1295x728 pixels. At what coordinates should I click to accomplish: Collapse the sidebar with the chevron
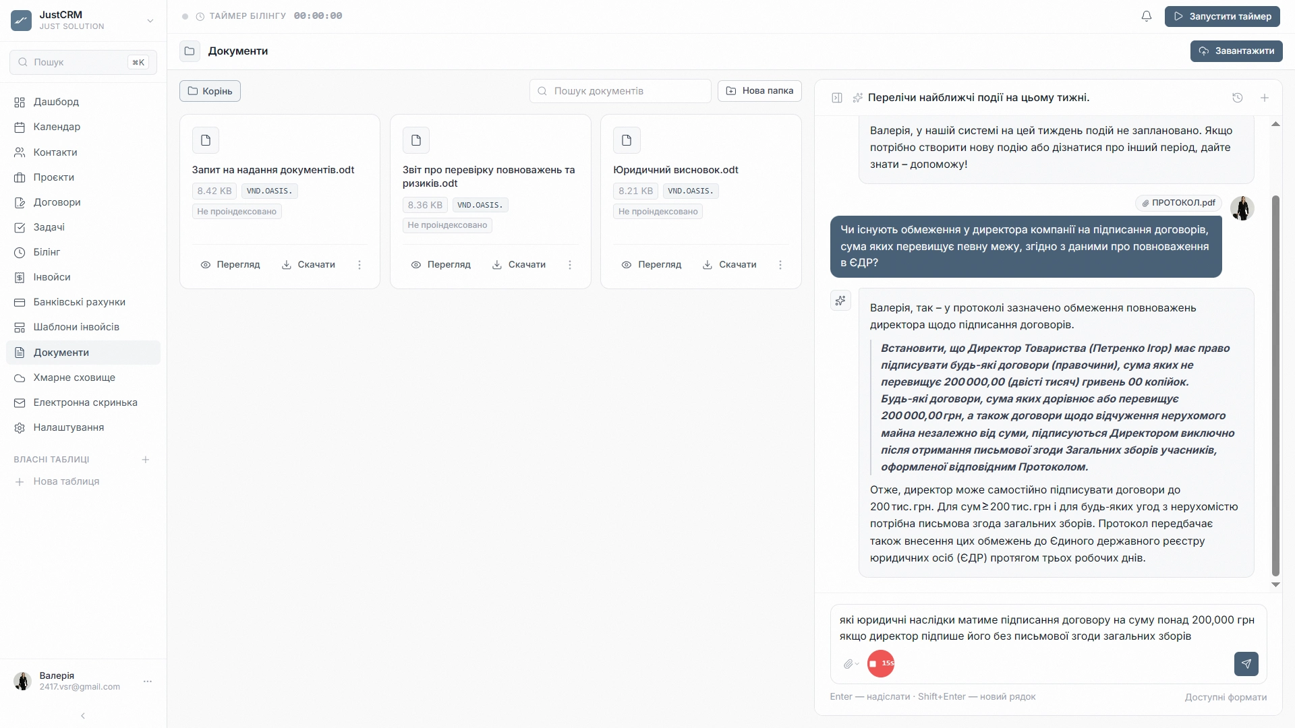coord(83,716)
